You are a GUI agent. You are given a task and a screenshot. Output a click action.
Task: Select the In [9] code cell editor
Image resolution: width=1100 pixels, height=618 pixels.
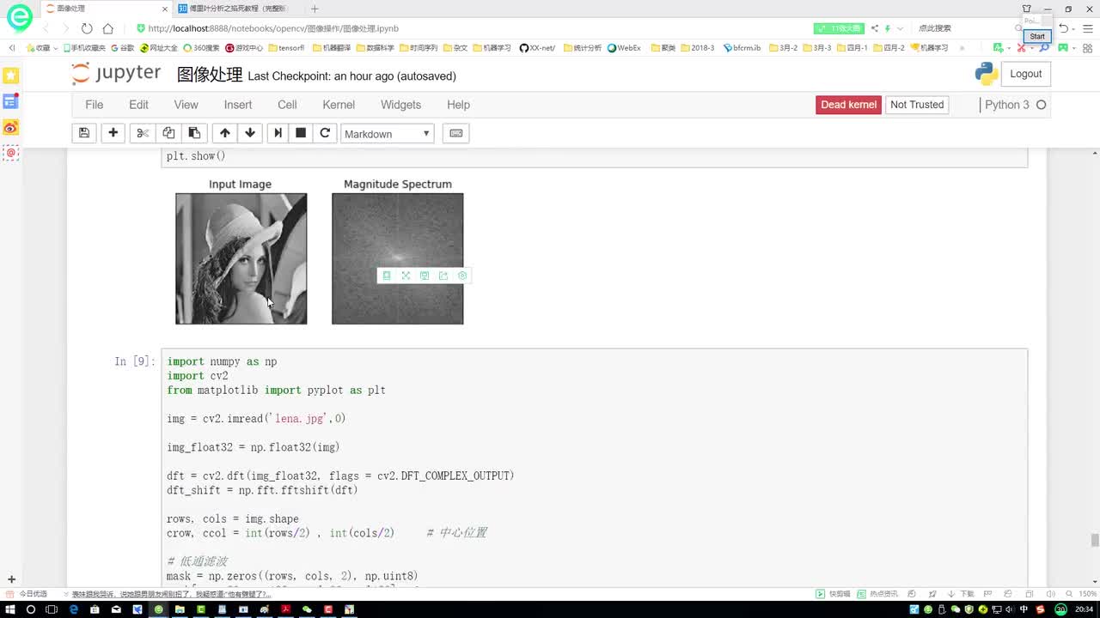tap(594, 468)
